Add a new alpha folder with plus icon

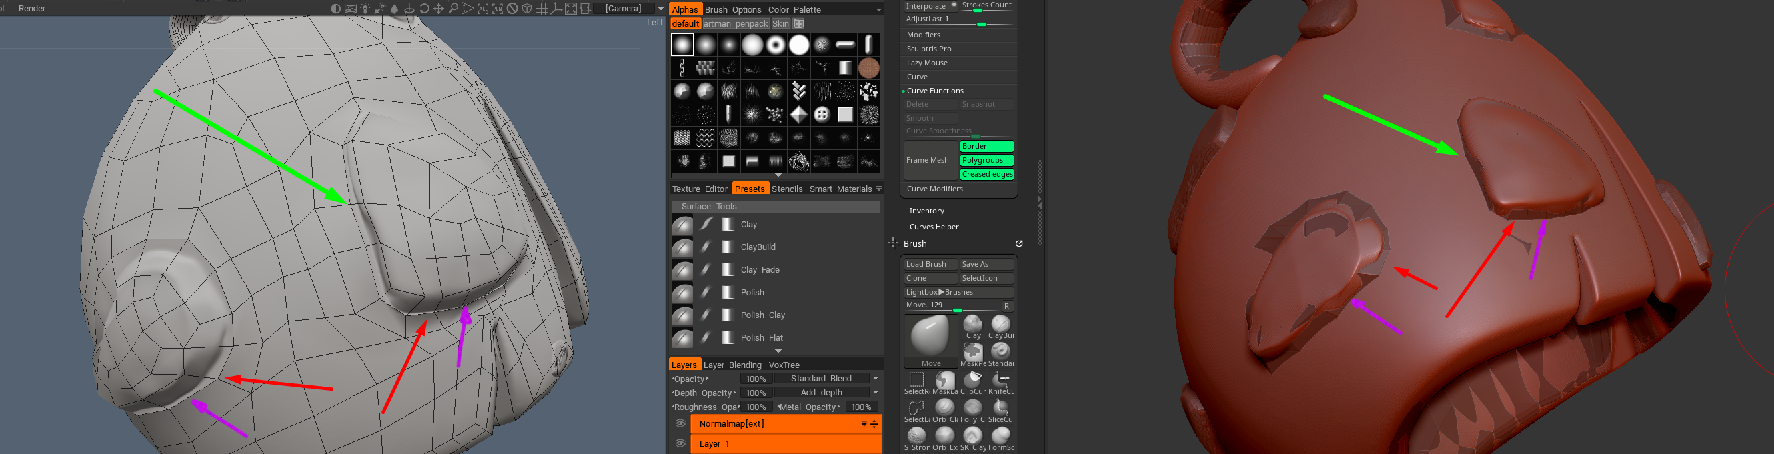coord(799,23)
